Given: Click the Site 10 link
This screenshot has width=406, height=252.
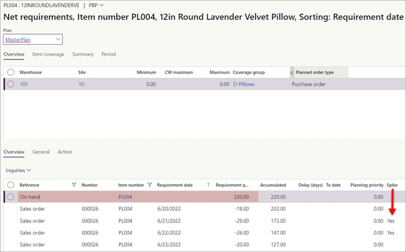Looking at the screenshot, I should point(81,84).
